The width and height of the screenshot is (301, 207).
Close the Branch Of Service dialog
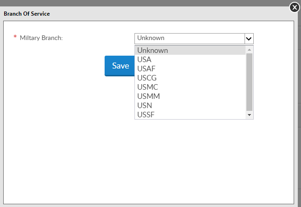(x=295, y=7)
